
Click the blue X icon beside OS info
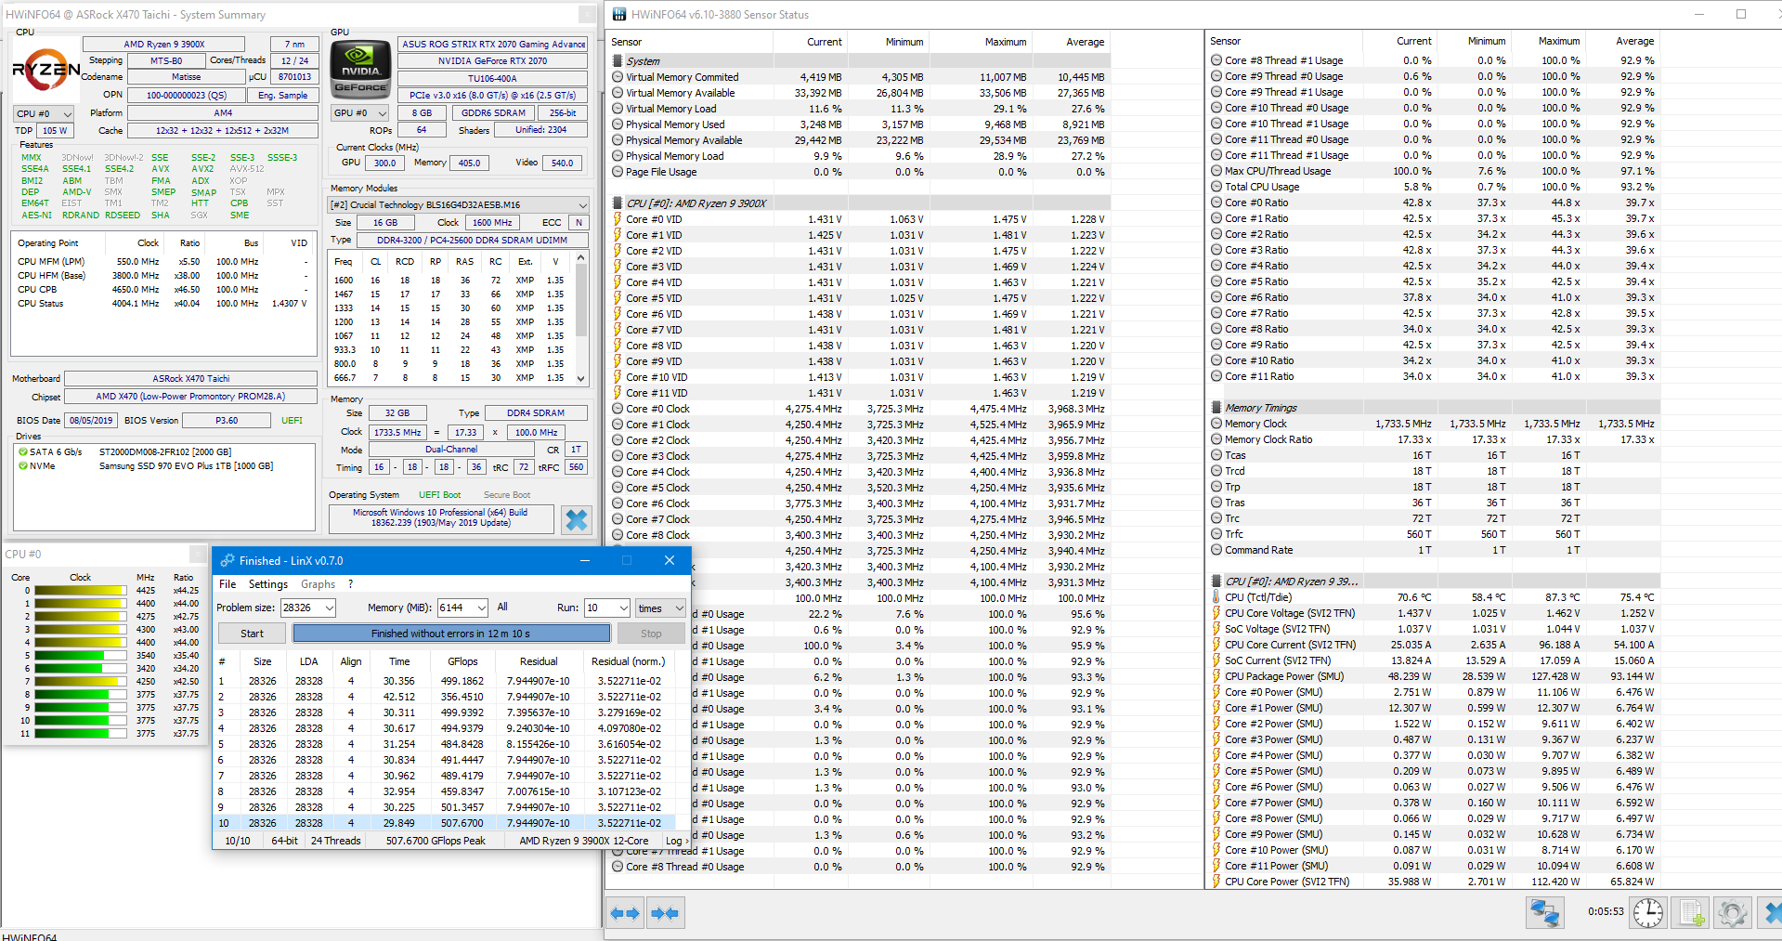pos(577,519)
